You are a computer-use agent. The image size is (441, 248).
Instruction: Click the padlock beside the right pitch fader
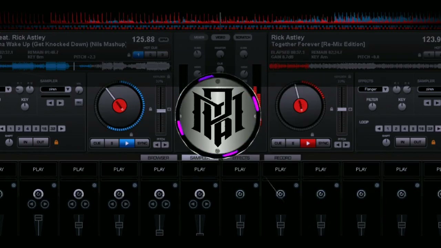331,110
